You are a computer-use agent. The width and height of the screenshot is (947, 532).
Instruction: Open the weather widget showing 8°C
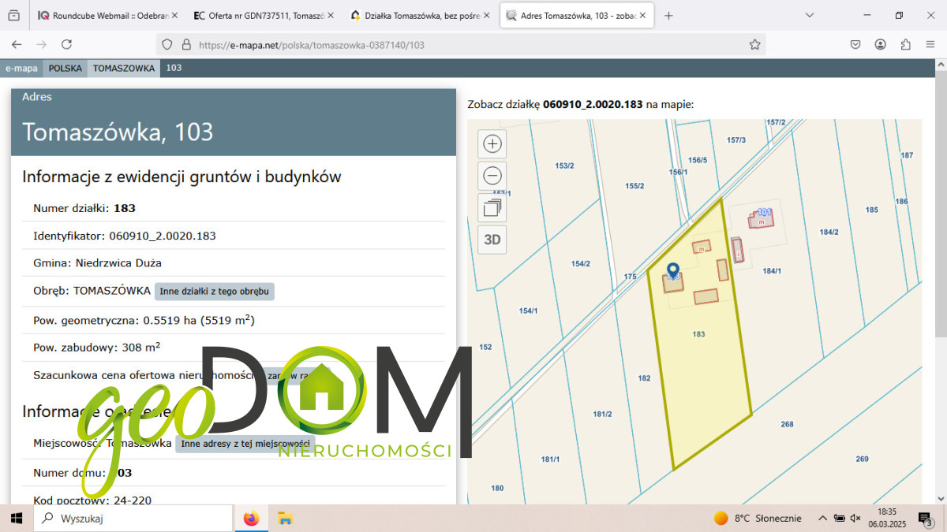758,518
